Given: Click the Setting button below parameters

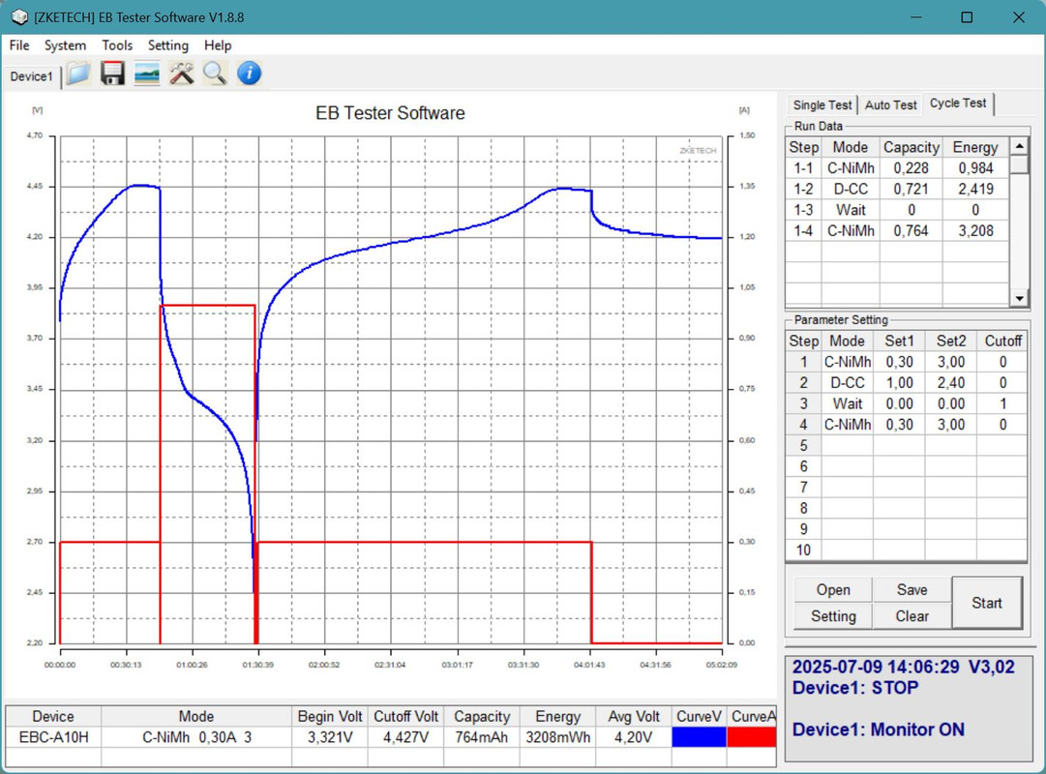Looking at the screenshot, I should point(833,616).
